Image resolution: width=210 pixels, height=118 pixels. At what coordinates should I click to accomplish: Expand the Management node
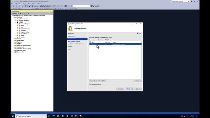point(14,47)
